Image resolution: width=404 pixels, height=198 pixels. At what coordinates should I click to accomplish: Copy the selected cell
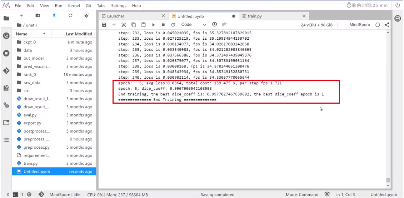coord(134,25)
